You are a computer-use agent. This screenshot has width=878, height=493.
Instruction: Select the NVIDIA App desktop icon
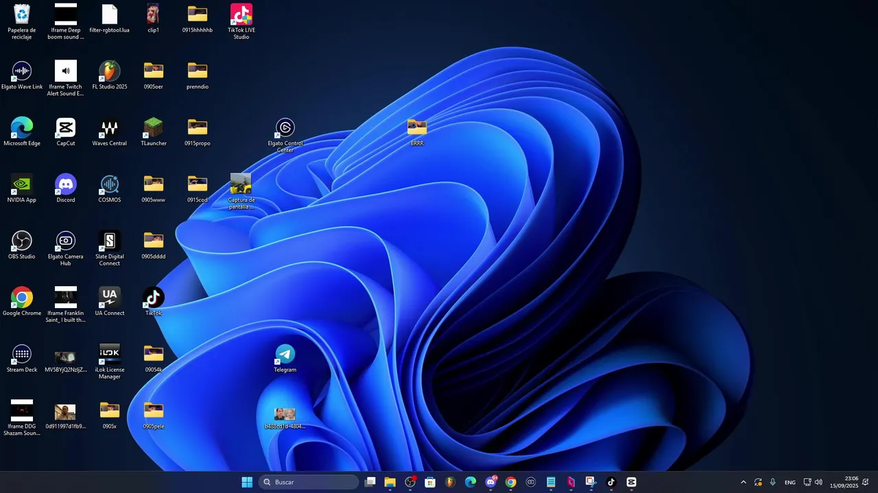(22, 189)
